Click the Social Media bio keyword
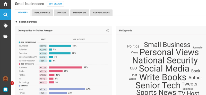206x95 pixels. pos(164,68)
